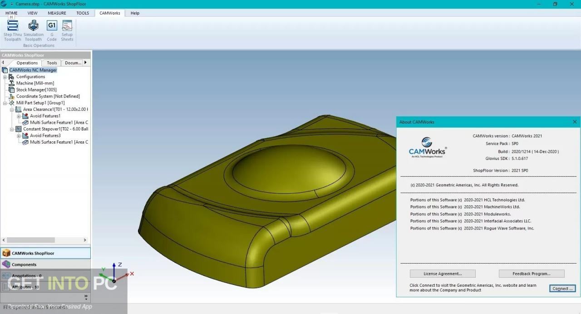581x314 pixels.
Task: Select the Machine [Mill-mm] icon
Action: pyautogui.click(x=12, y=83)
